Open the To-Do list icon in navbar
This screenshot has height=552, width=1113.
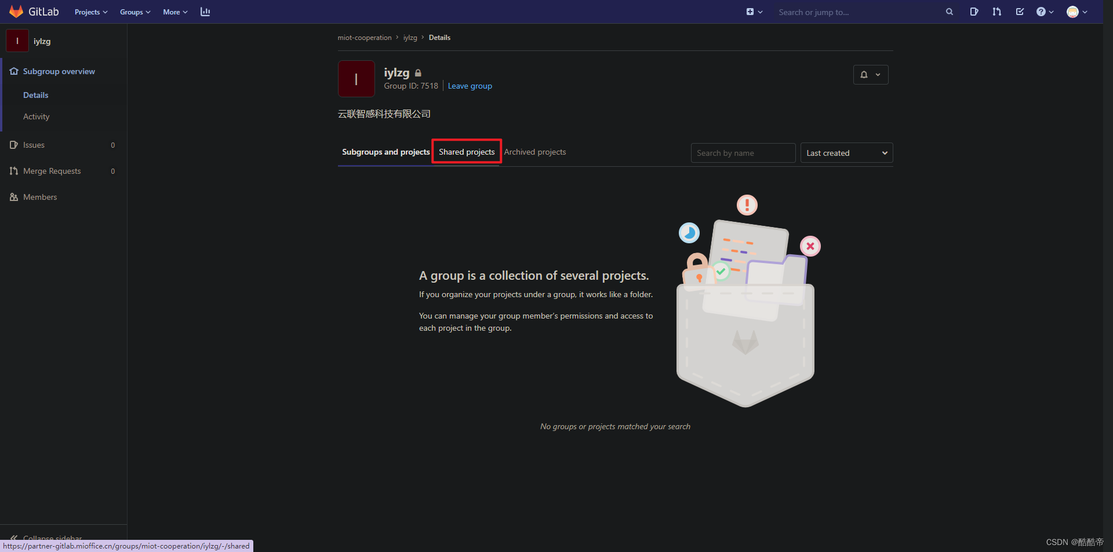(1020, 12)
